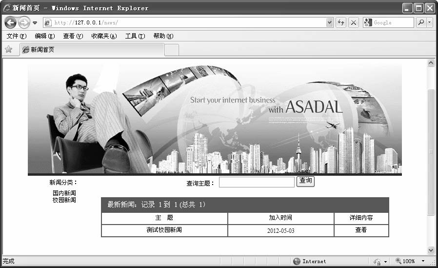This screenshot has height=268, width=438.
Task: Open a new blank tab
Action: pos(172,50)
